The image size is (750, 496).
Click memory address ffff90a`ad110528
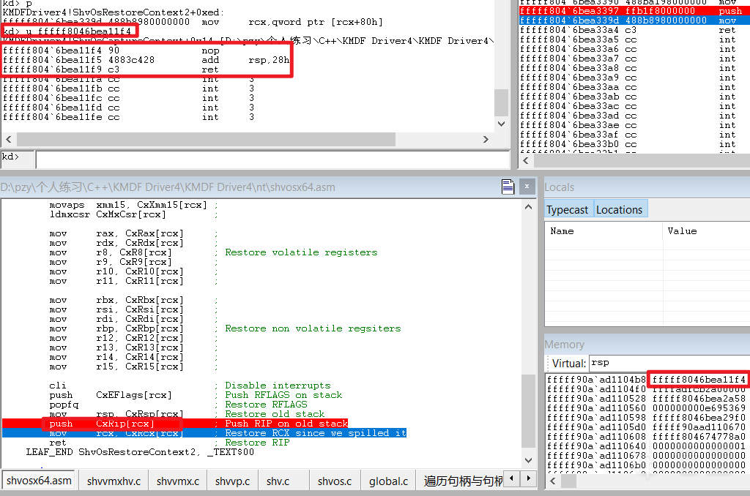click(x=596, y=399)
